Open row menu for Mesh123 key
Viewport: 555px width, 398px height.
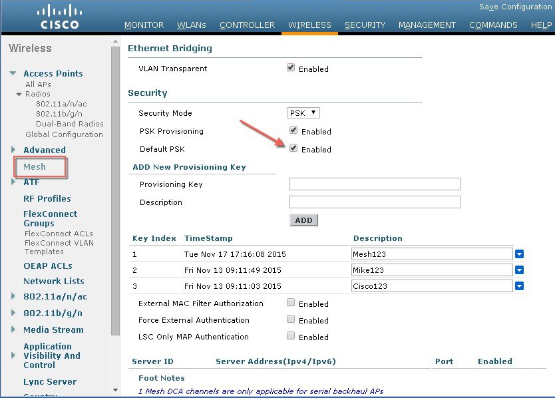(519, 254)
